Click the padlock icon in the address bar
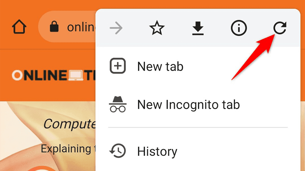The width and height of the screenshot is (305, 171). click(54, 27)
